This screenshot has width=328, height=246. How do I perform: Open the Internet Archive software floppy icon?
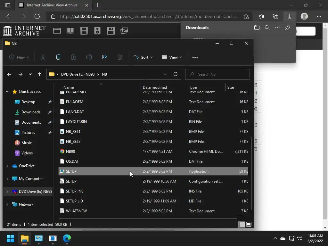click(x=111, y=31)
